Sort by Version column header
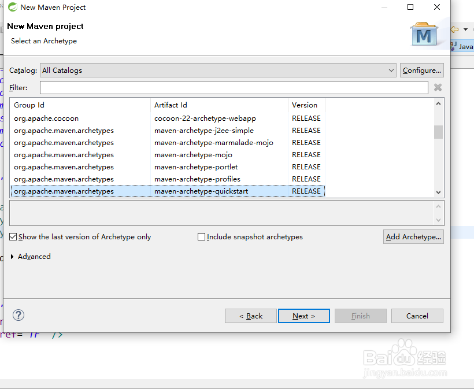This screenshot has width=474, height=389. 306,105
